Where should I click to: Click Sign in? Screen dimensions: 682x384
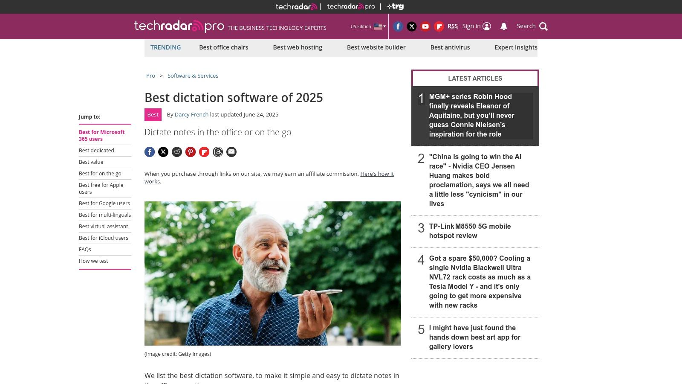(471, 26)
